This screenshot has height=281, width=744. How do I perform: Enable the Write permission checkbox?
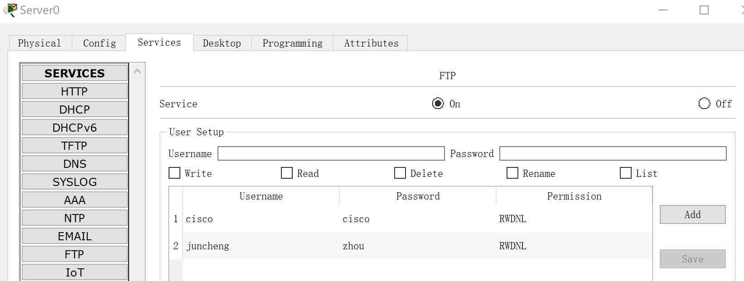pos(174,173)
